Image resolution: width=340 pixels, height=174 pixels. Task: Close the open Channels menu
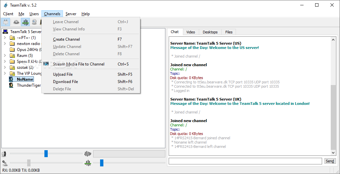(x=52, y=14)
